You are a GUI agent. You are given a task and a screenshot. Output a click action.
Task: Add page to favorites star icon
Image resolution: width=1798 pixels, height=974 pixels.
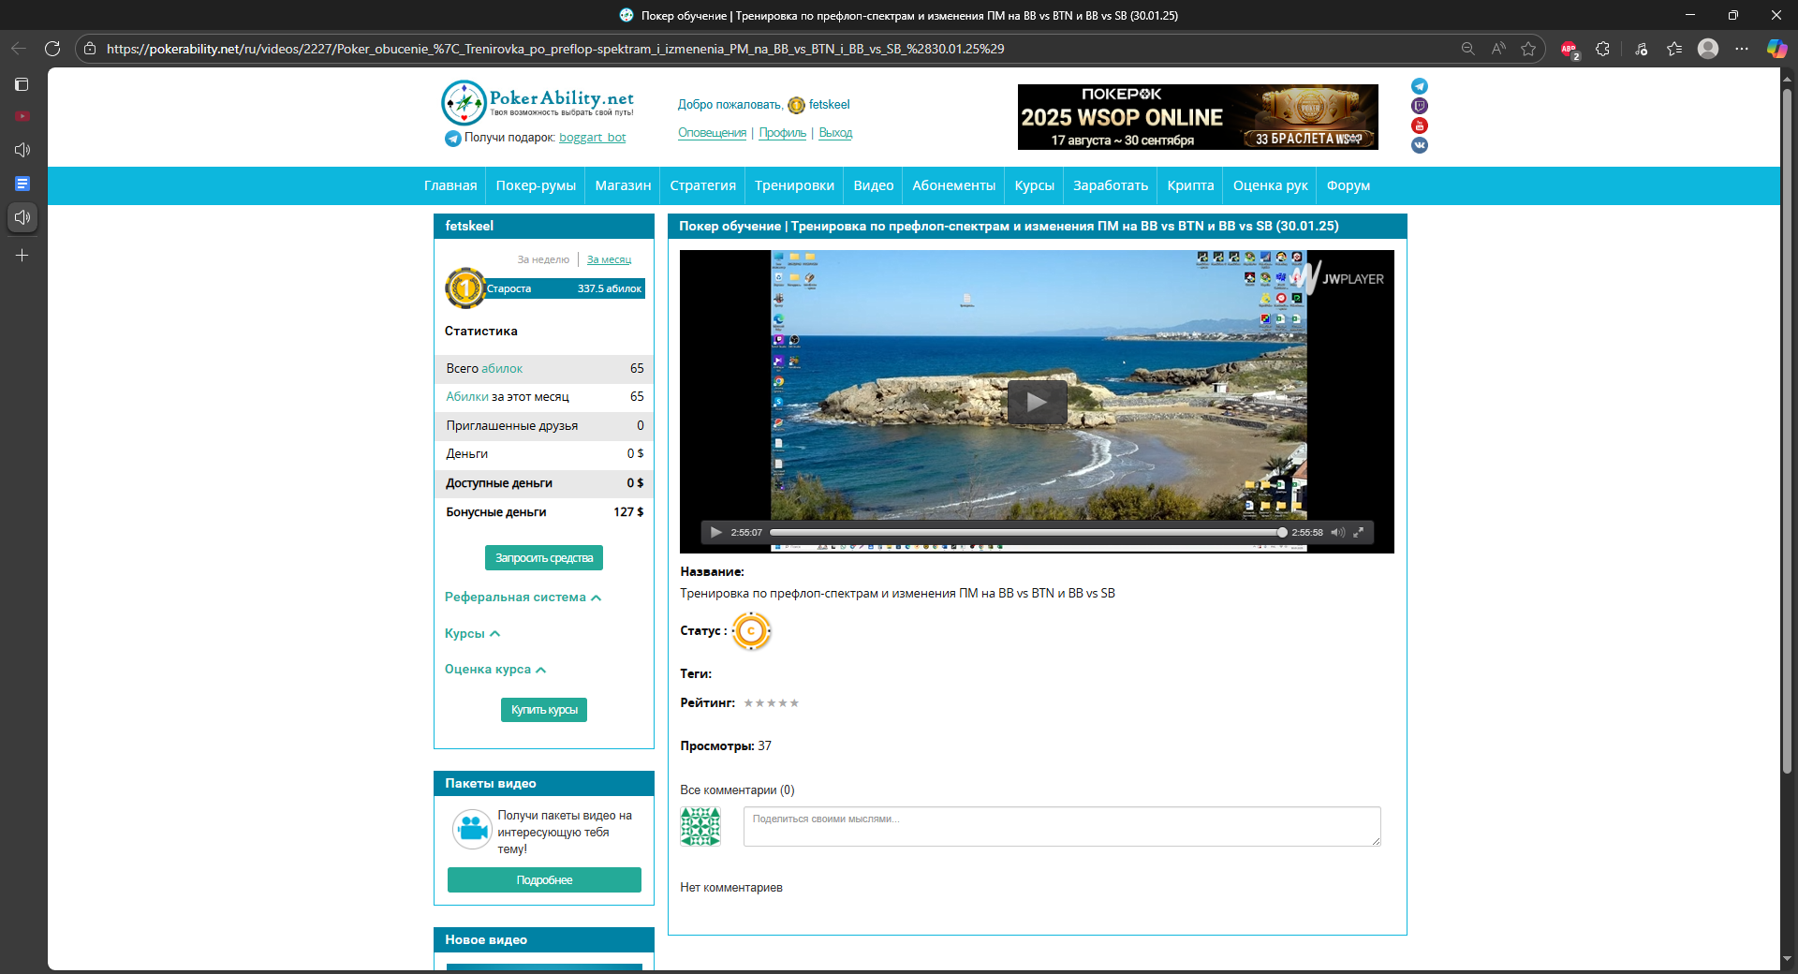pyautogui.click(x=1528, y=49)
